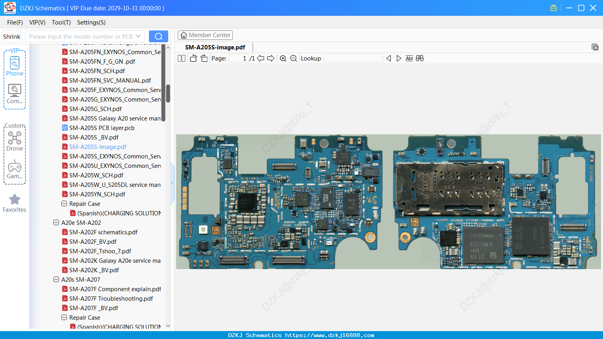Collapse Repair Case under SM-A205
This screenshot has width=603, height=339.
[x=64, y=204]
